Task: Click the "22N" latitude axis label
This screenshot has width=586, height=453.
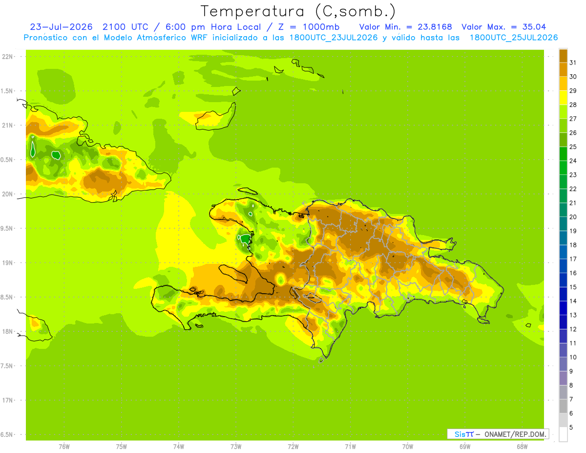Action: [x=7, y=56]
